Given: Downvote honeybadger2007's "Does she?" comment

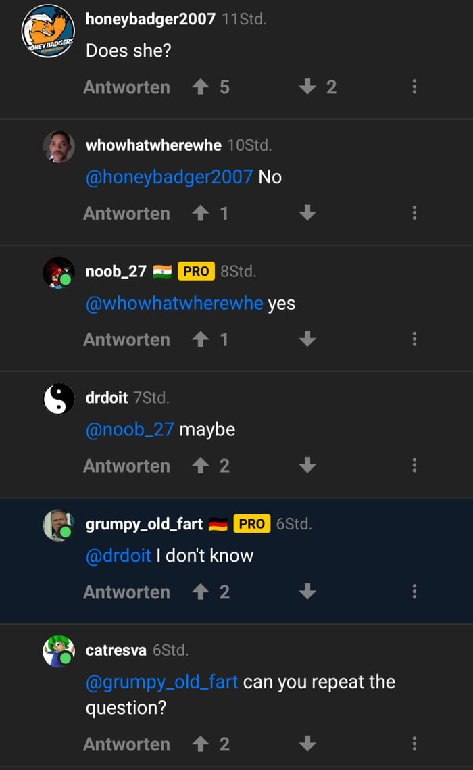Looking at the screenshot, I should click(307, 87).
